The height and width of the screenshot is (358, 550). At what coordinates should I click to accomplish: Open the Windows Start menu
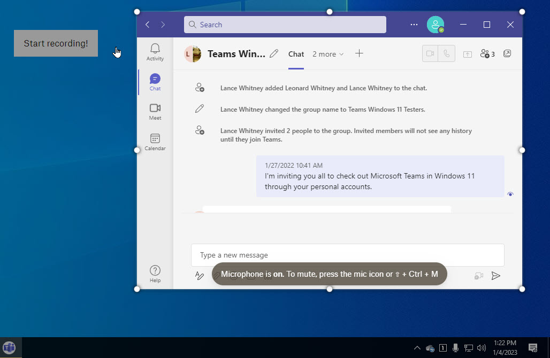click(x=9, y=347)
